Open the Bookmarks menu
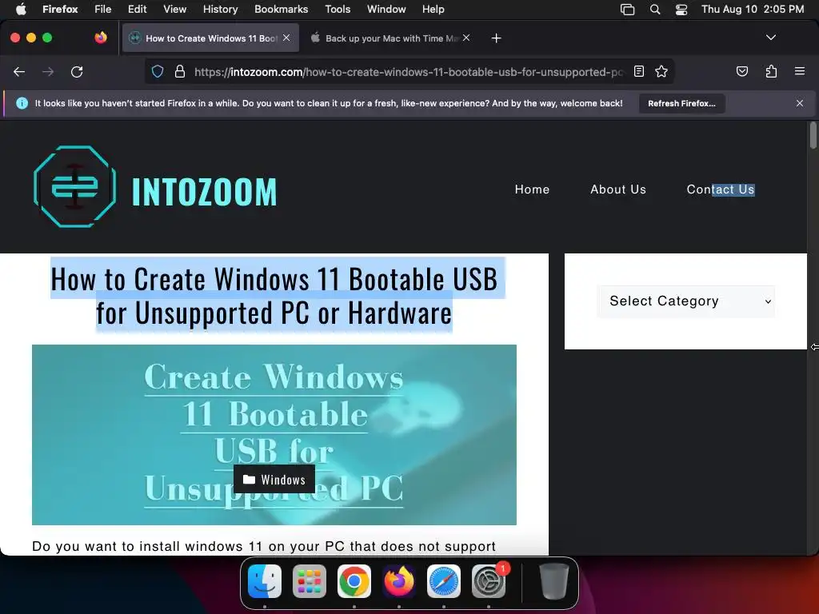819x614 pixels. click(281, 10)
